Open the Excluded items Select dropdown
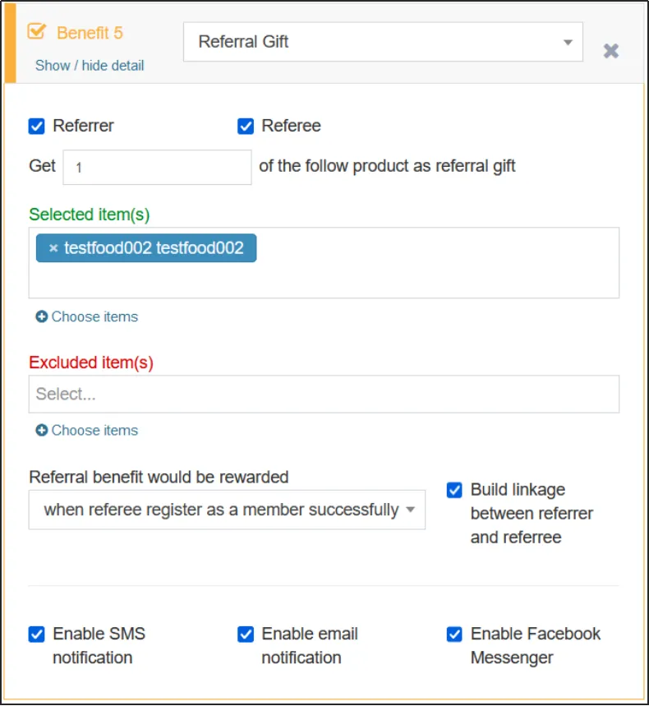The height and width of the screenshot is (706, 649). point(324,395)
